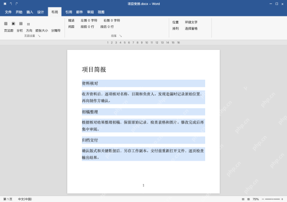Image resolution: width=287 pixels, height=202 pixels.
Task: Click the page number 1 in the footer
Action: tap(143, 185)
